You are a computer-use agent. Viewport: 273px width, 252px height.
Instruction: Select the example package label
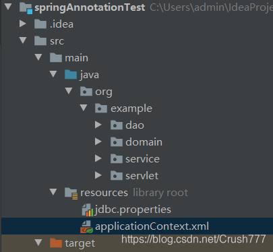131,108
